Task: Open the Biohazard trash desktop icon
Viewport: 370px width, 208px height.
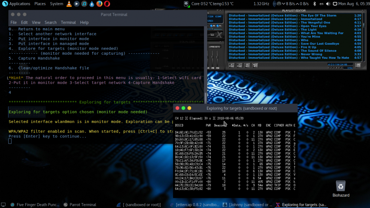Action: pos(341,189)
